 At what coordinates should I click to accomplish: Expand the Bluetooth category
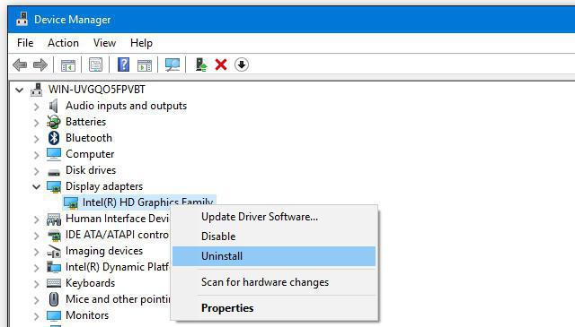click(36, 139)
